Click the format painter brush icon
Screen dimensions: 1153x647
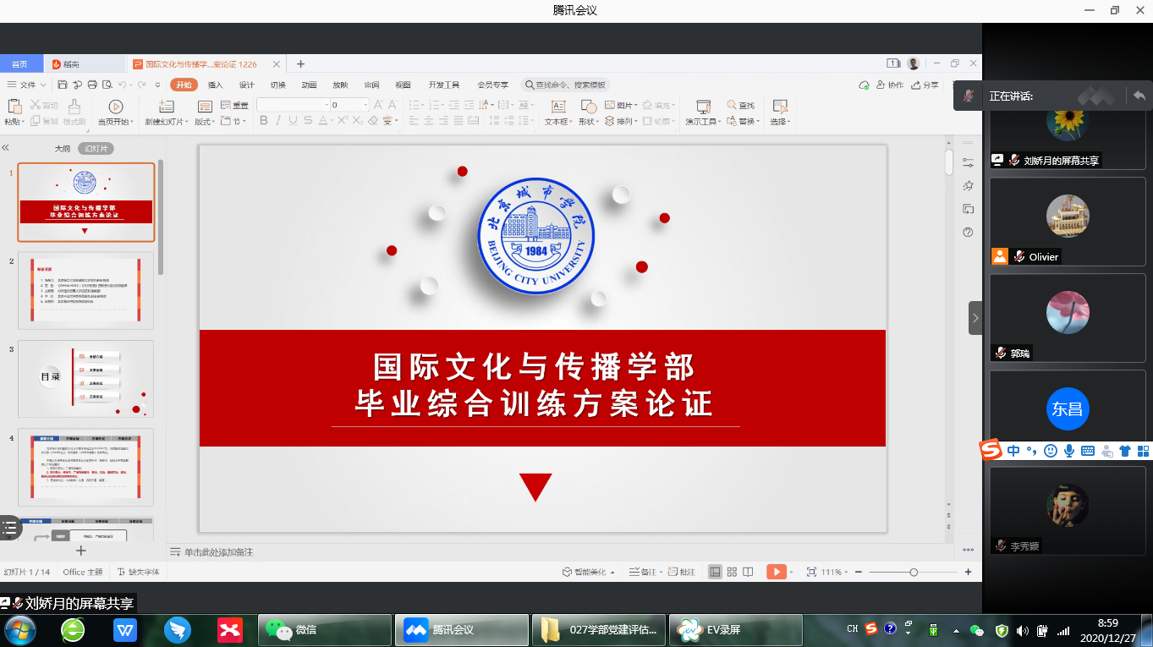click(x=74, y=107)
